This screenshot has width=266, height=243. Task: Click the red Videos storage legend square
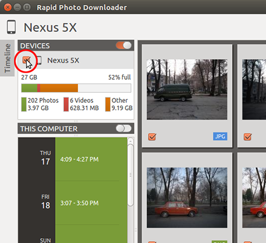[66, 105]
